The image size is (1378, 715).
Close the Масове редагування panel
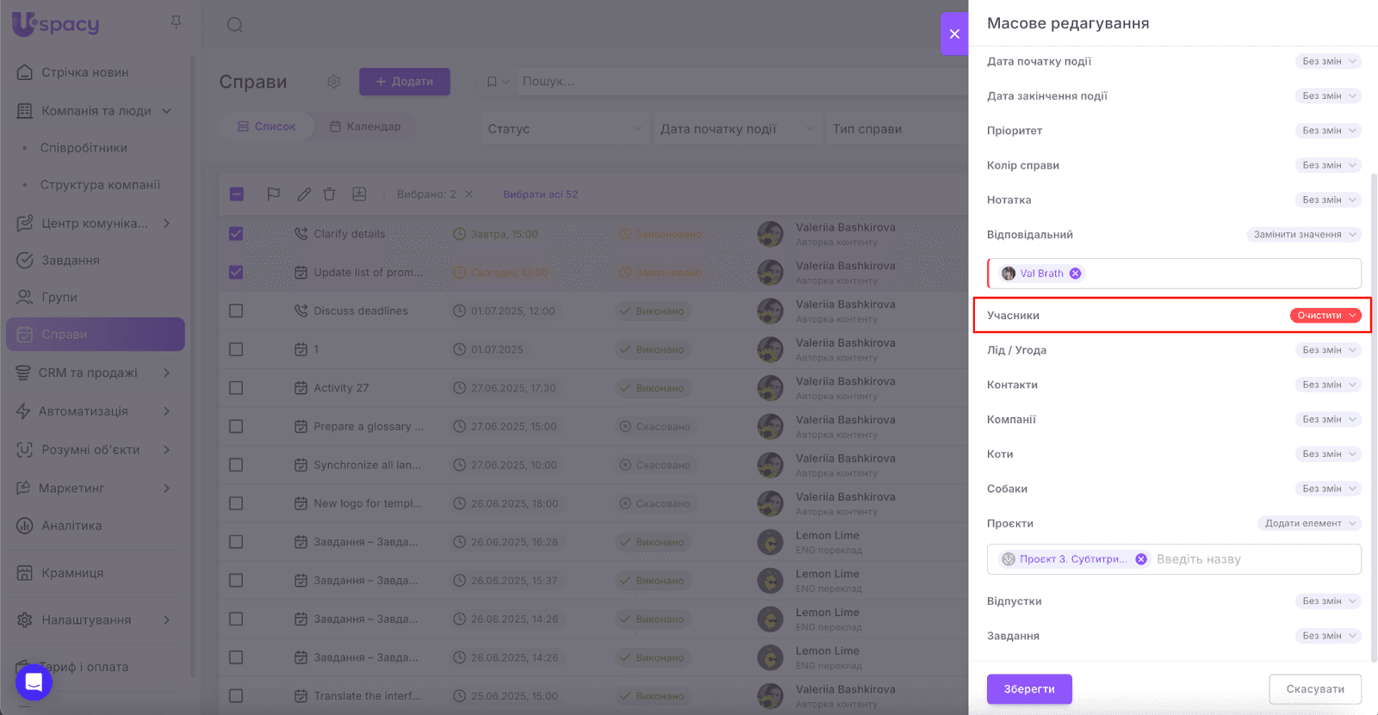click(x=954, y=34)
